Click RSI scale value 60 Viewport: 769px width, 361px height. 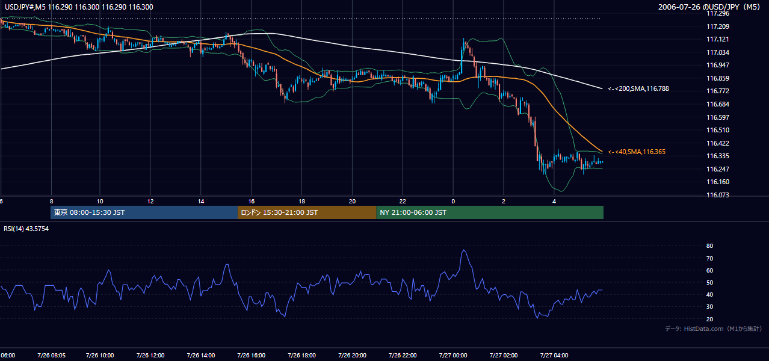(710, 270)
